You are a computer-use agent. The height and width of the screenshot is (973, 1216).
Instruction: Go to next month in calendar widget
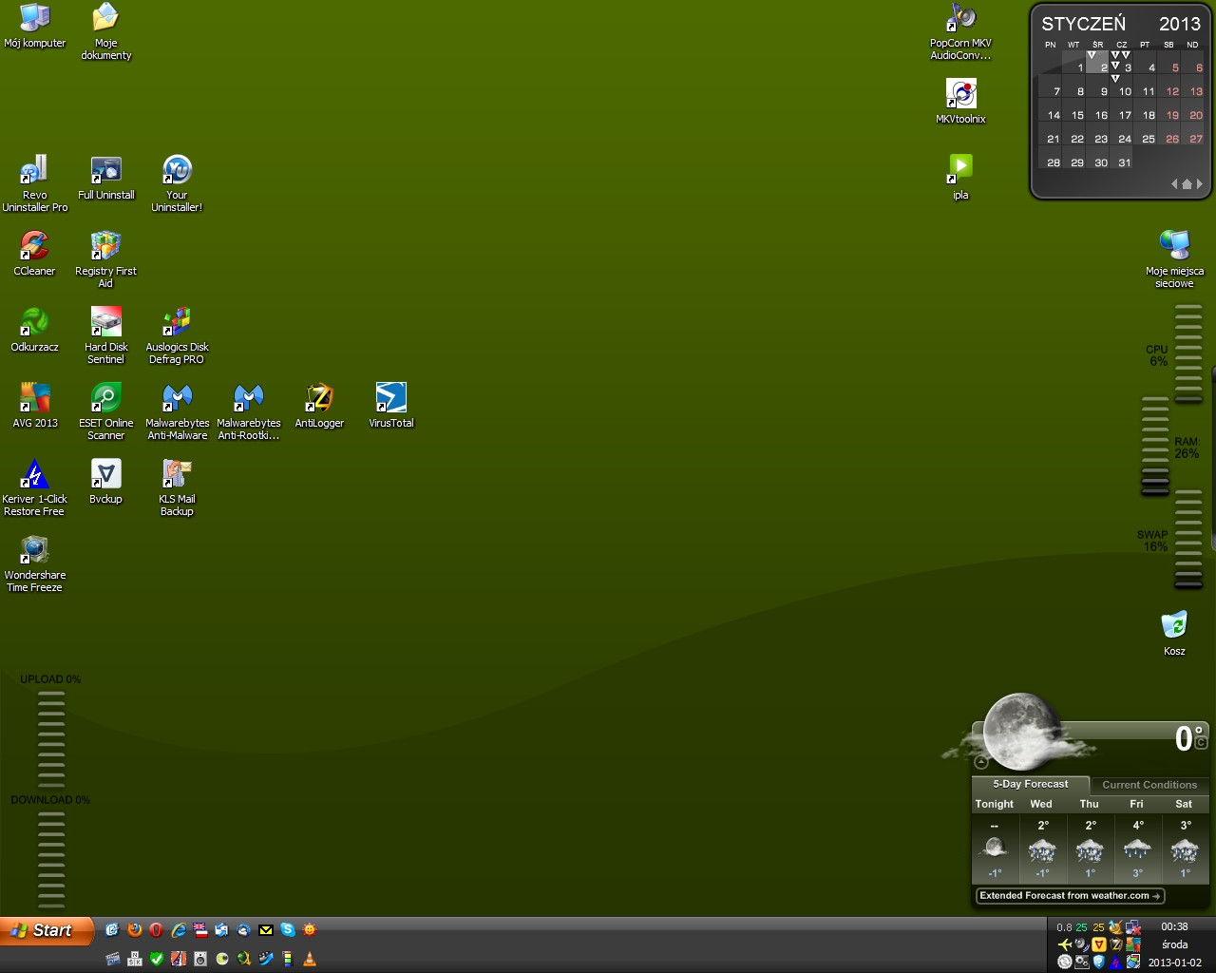coord(1200,184)
